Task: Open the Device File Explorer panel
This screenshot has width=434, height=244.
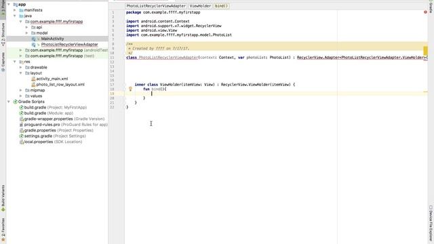Action: tap(431, 224)
